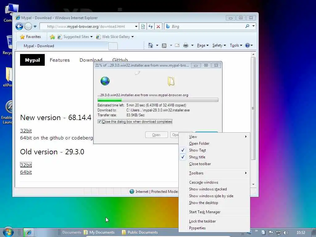The width and height of the screenshot is (316, 237).
Task: Show hidden tray icons chevron
Action: pyautogui.click(x=256, y=231)
